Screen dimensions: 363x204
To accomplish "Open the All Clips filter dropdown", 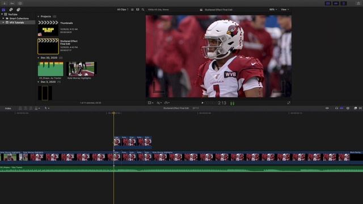I will (123, 10).
